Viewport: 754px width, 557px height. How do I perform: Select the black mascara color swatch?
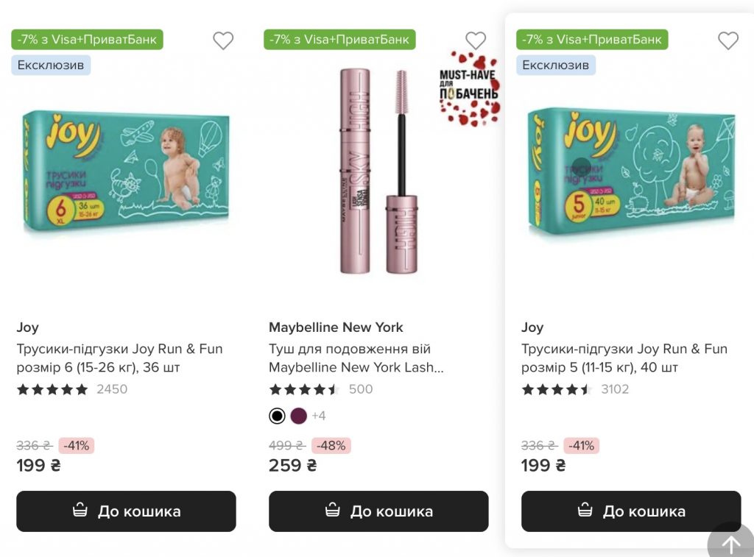click(x=277, y=416)
